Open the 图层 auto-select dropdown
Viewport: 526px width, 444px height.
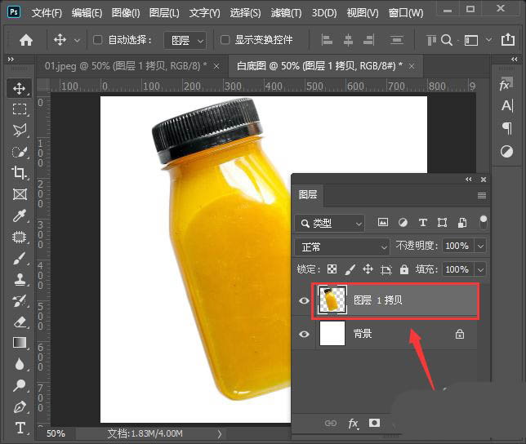pyautogui.click(x=185, y=40)
